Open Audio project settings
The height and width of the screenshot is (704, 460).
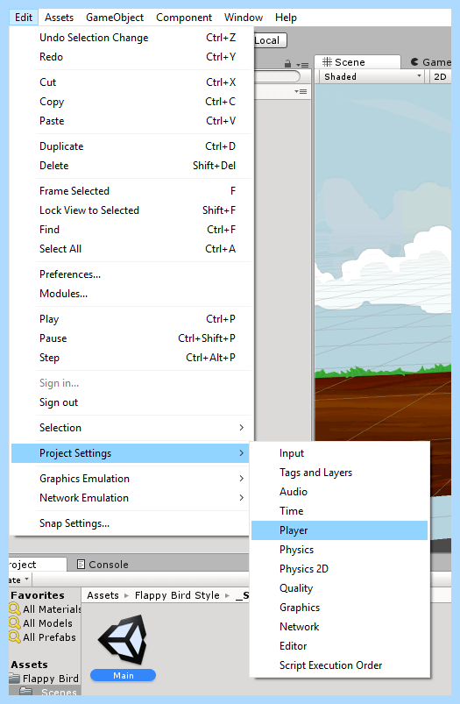[339, 492]
